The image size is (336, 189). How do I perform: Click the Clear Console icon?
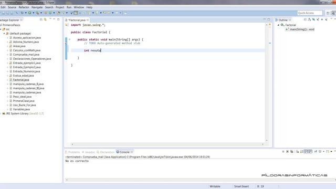(297, 152)
